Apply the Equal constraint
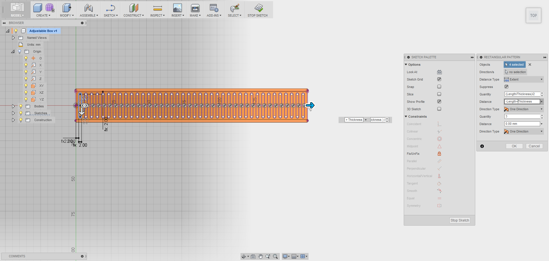Screen dimensions: 549x261 click(439, 198)
